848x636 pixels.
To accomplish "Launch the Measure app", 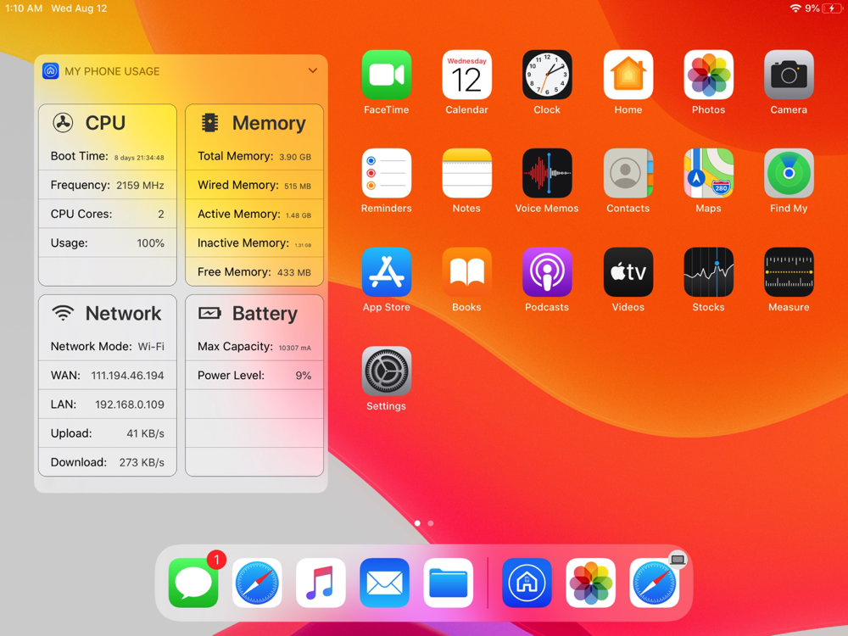I will click(x=789, y=272).
